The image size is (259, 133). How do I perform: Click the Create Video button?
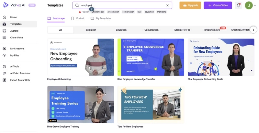pos(218,5)
